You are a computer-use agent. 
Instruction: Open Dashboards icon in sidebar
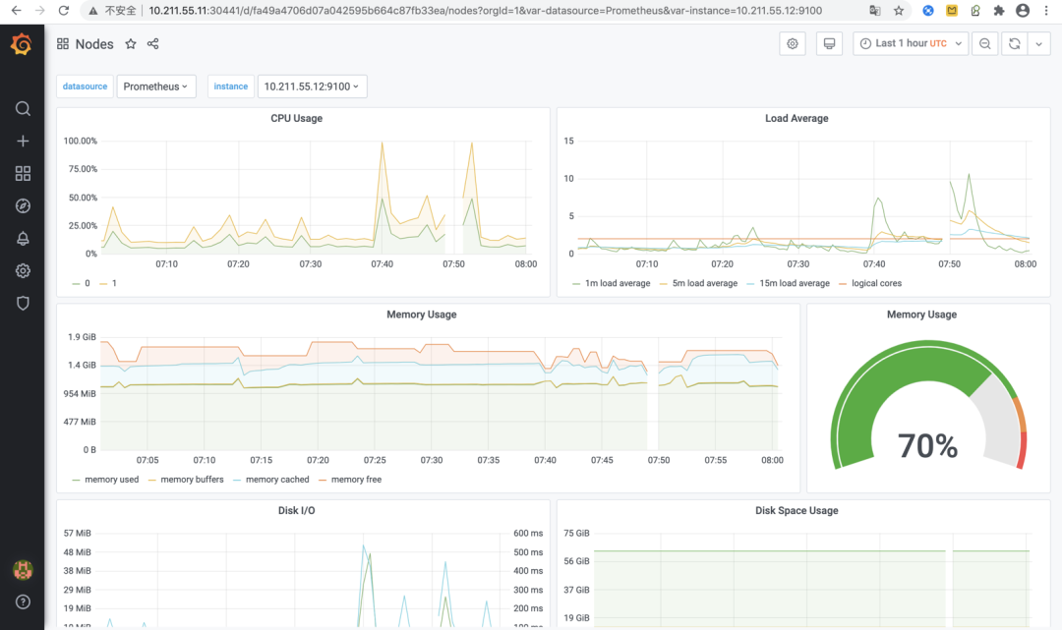[23, 173]
